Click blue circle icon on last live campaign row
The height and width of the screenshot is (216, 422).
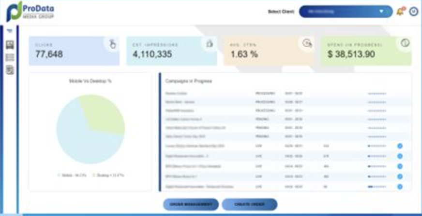click(400, 187)
